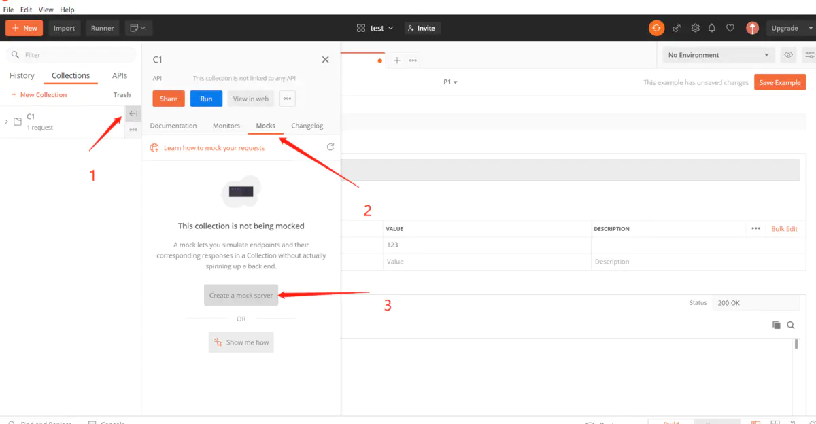Viewport: 816px width, 424px height.
Task: Open the test workspace switcher
Action: (375, 28)
